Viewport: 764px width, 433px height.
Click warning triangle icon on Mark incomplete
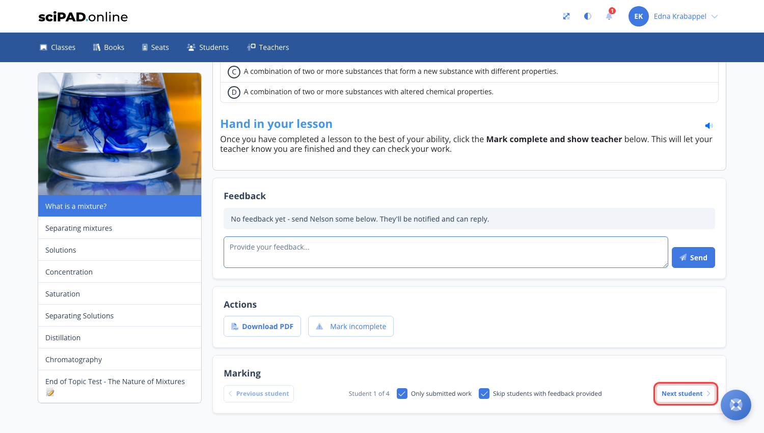click(x=319, y=327)
